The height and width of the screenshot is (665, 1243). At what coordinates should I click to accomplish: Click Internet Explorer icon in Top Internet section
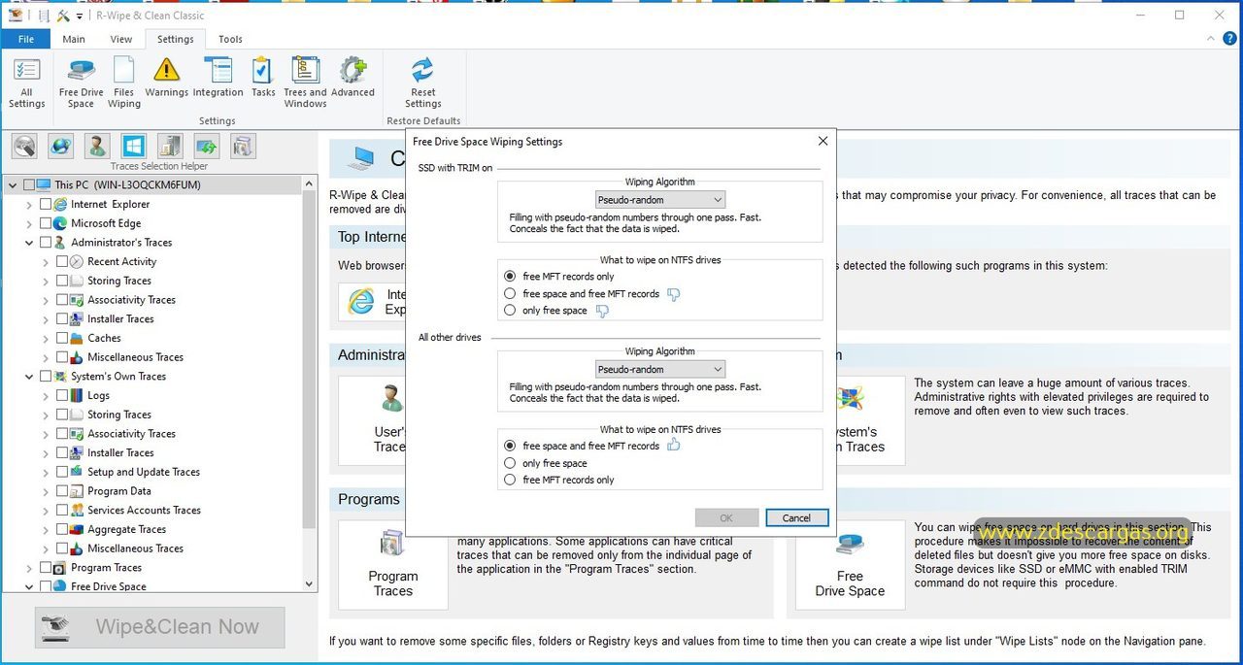click(361, 302)
